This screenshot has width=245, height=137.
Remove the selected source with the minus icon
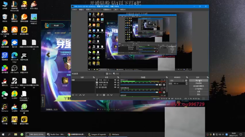click(101, 95)
